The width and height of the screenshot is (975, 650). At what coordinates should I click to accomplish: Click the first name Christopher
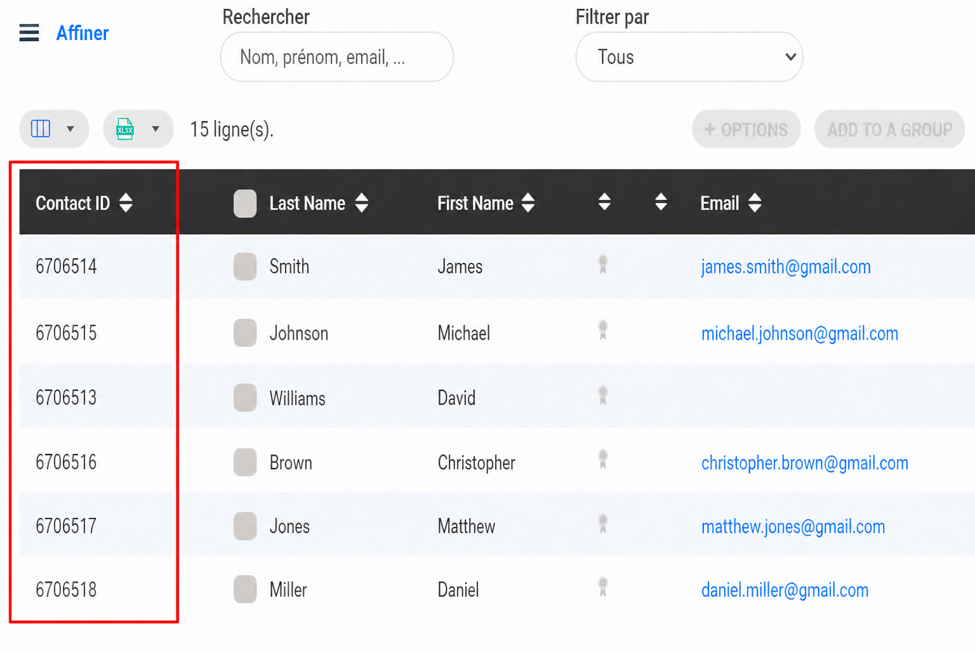click(x=477, y=463)
